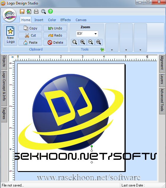Viewport: 166px width, 188px height.
Task: Click the Print icon in quick toolbar
Action: coord(36,12)
